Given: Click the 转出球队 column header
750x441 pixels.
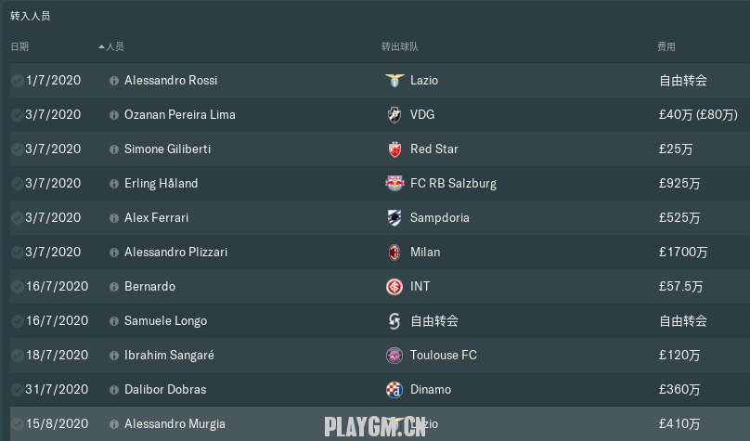Looking at the screenshot, I should coord(400,46).
